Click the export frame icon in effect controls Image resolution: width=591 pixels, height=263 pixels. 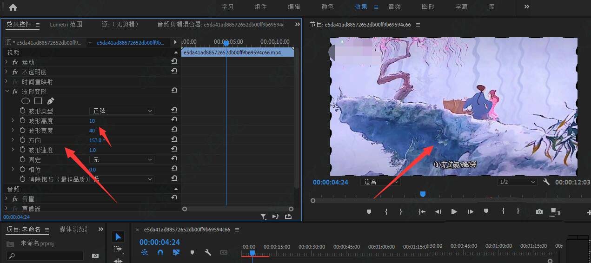tap(288, 216)
